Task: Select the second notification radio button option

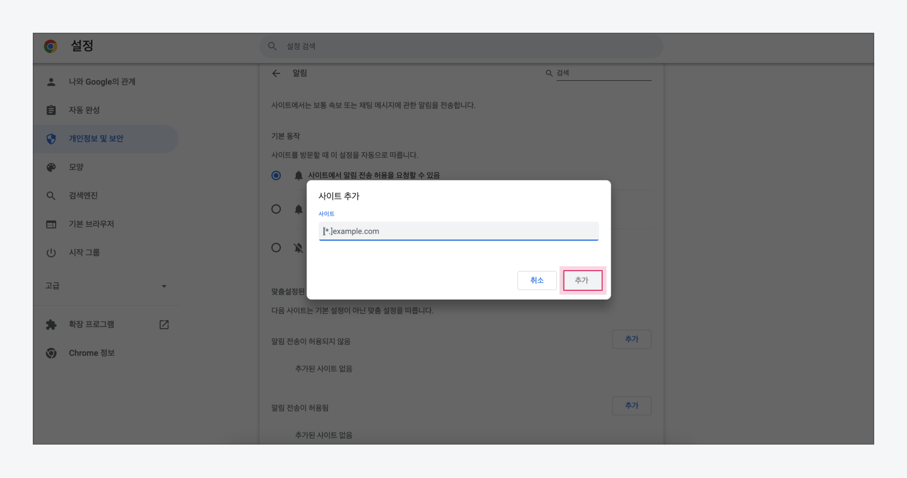Action: pos(276,209)
